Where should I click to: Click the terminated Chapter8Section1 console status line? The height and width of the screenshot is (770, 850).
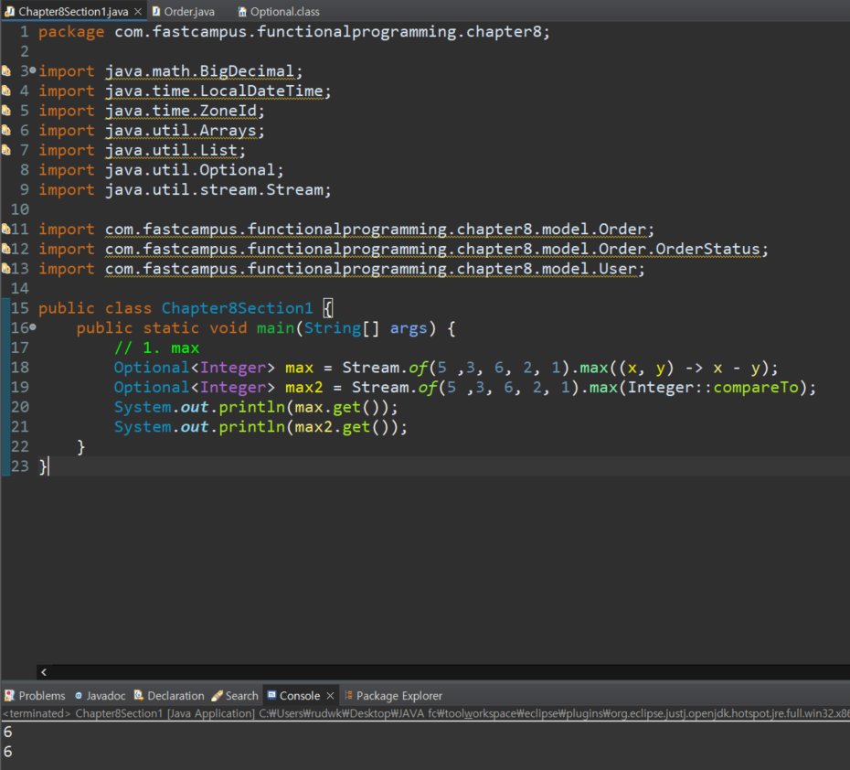click(425, 713)
